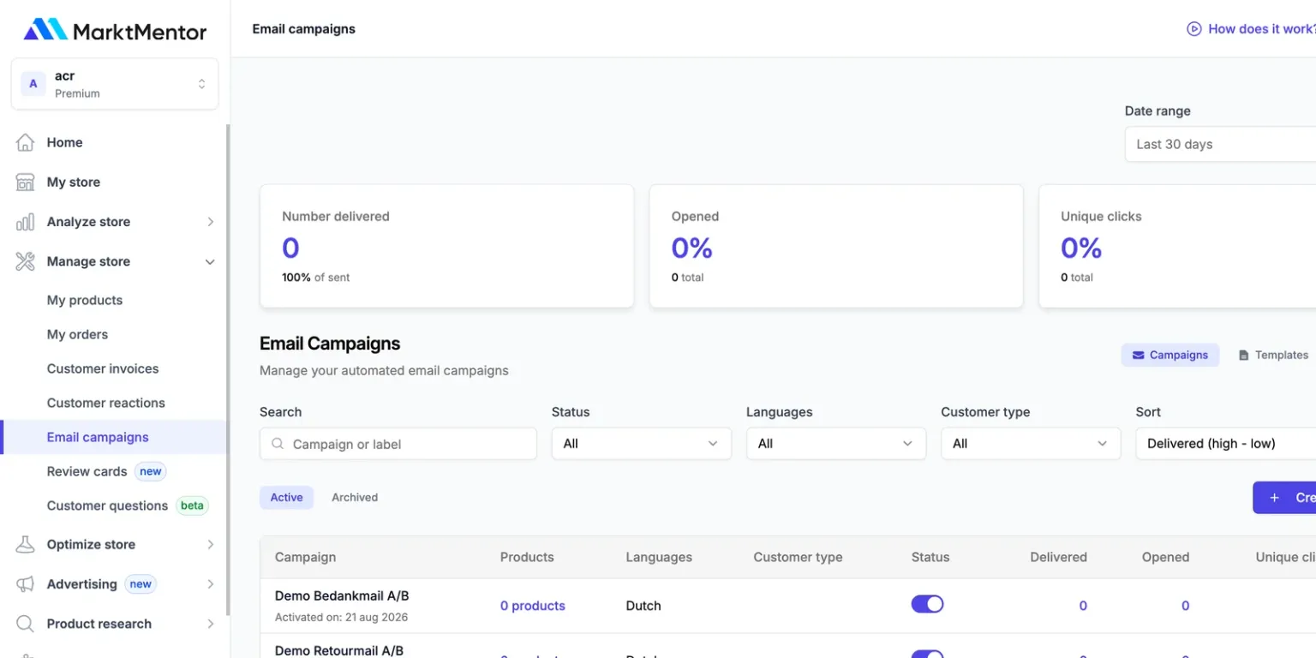Click the acr account avatar icon
The image size is (1316, 658).
(33, 84)
